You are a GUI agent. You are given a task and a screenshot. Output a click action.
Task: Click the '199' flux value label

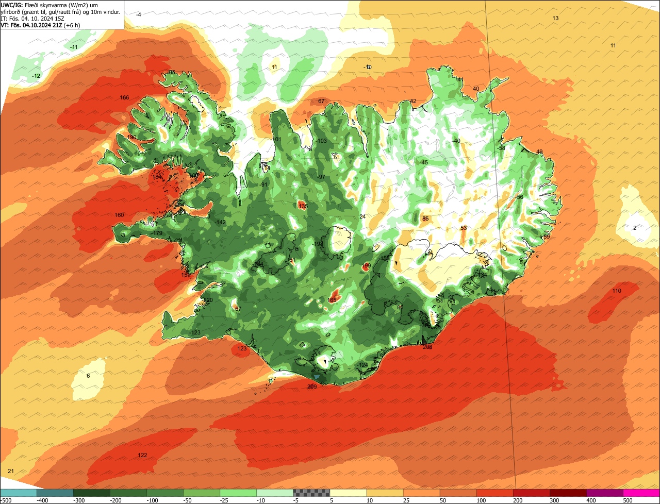click(366, 266)
